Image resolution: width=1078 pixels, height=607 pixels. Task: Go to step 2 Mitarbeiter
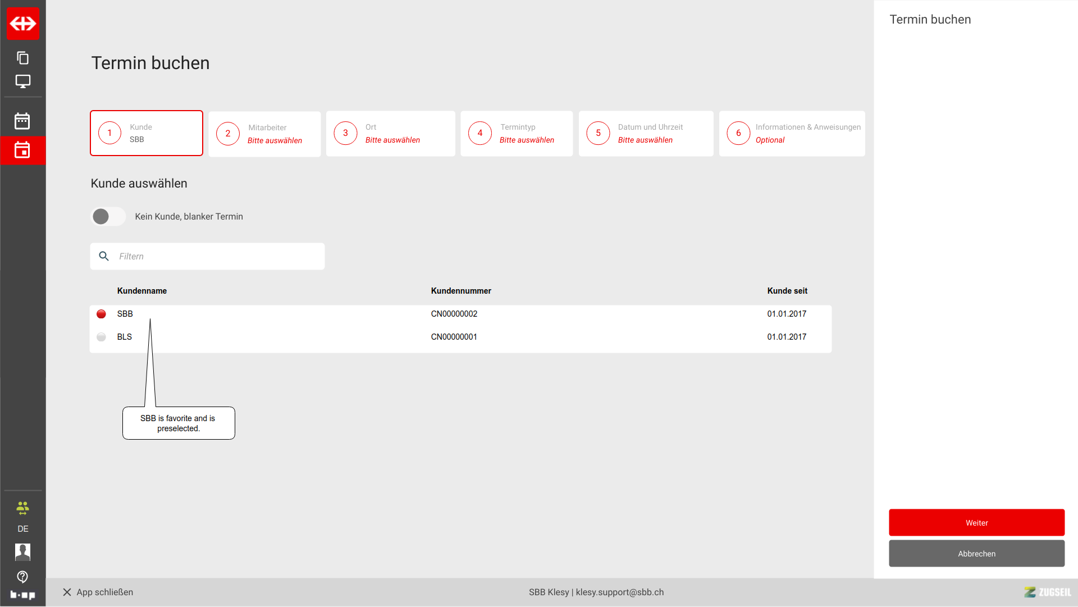coord(264,134)
